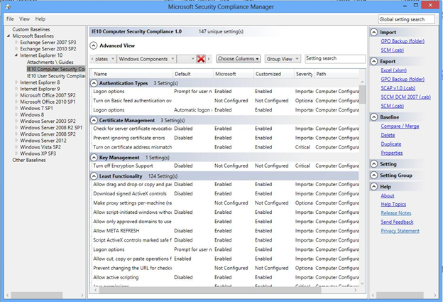This screenshot has height=302, width=443.
Task: Collapse the Least Functionality group icon
Action: (x=94, y=176)
